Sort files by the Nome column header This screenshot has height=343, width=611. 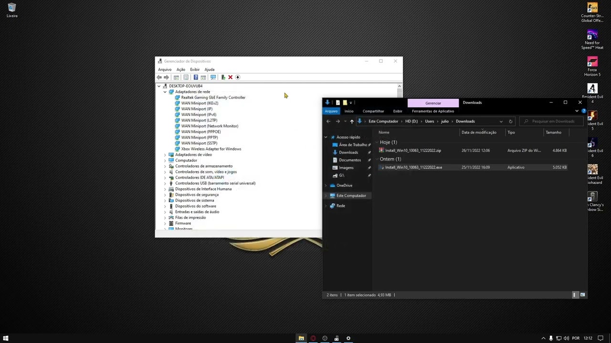coord(384,132)
